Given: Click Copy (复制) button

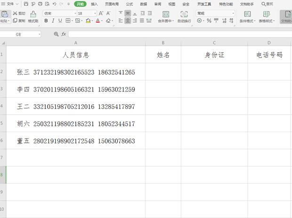Looking at the screenshot, I should [19, 21].
